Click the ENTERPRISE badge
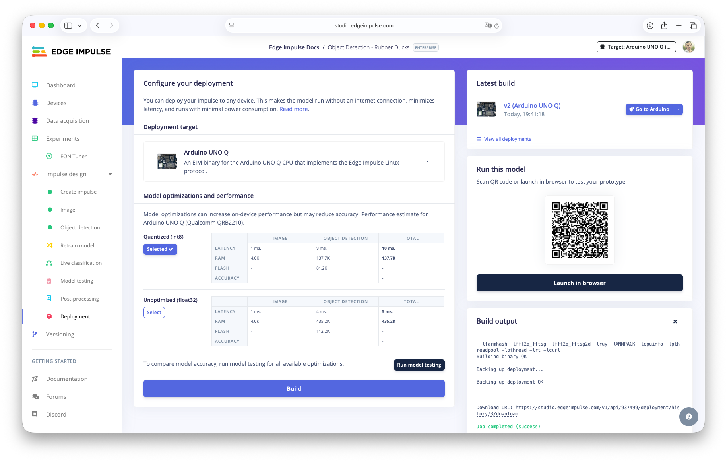Viewport: 727px width, 462px height. point(426,47)
